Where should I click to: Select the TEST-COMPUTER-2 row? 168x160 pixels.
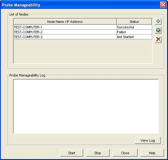click(x=83, y=32)
